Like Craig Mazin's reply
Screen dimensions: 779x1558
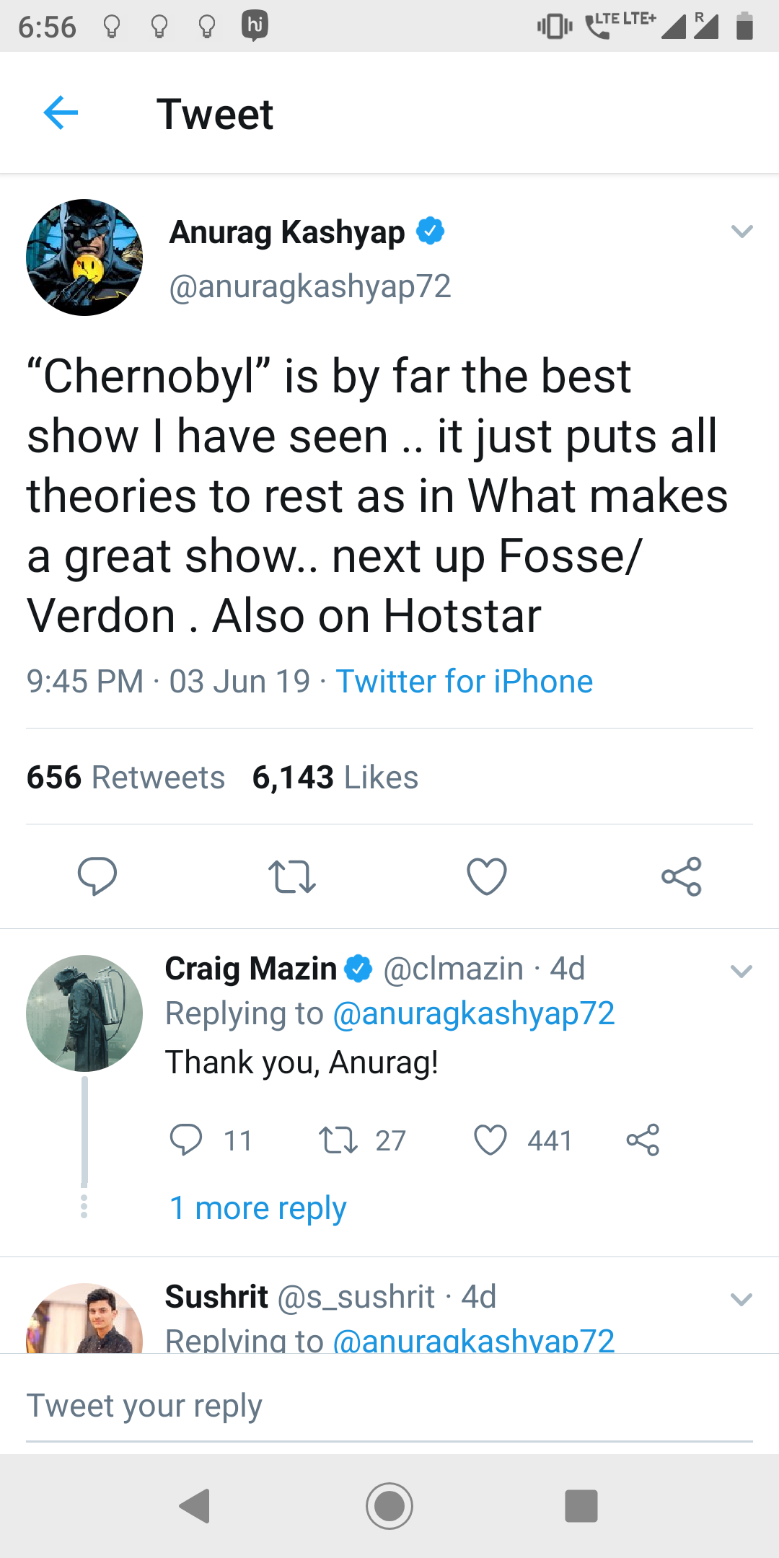[490, 1140]
